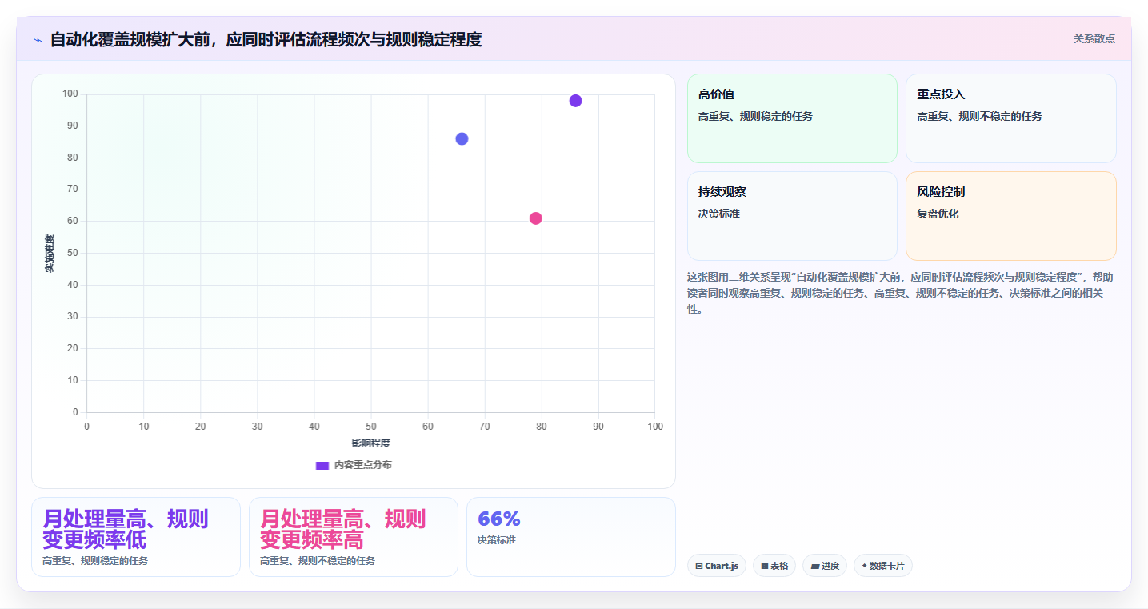
Task: Click the 关系散点 label in the header
Action: click(x=1094, y=38)
